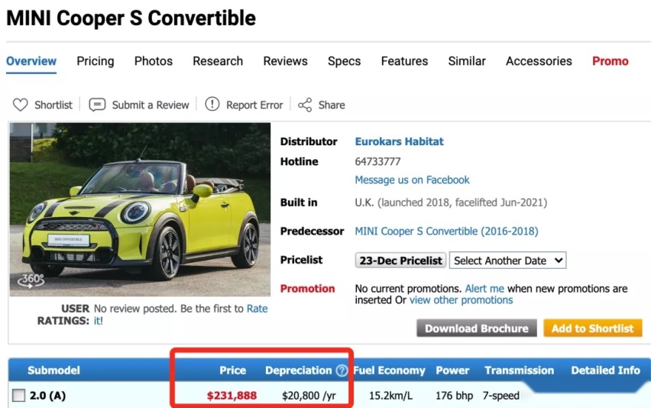
Task: Click the $20,800 /yr depreciation value
Action: click(309, 396)
